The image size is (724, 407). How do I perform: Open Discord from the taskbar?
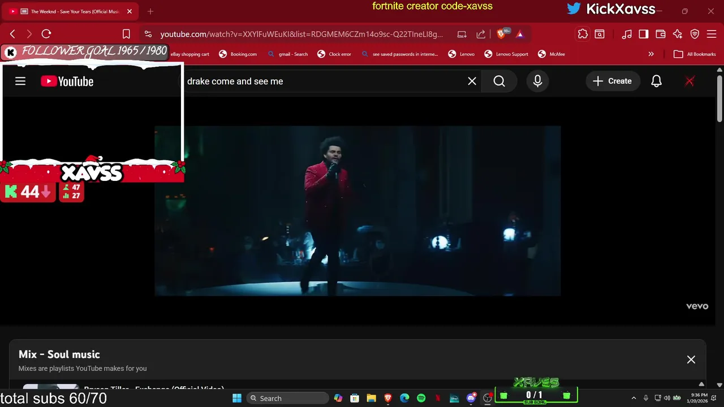[471, 399]
